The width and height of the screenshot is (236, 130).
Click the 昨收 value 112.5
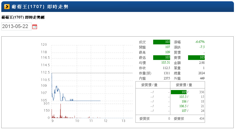[166, 68]
